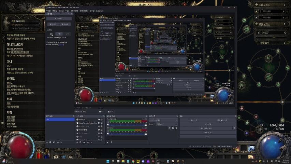291x164 pixels.
Task: Toggle the lock on the first source
Action: coord(102,120)
